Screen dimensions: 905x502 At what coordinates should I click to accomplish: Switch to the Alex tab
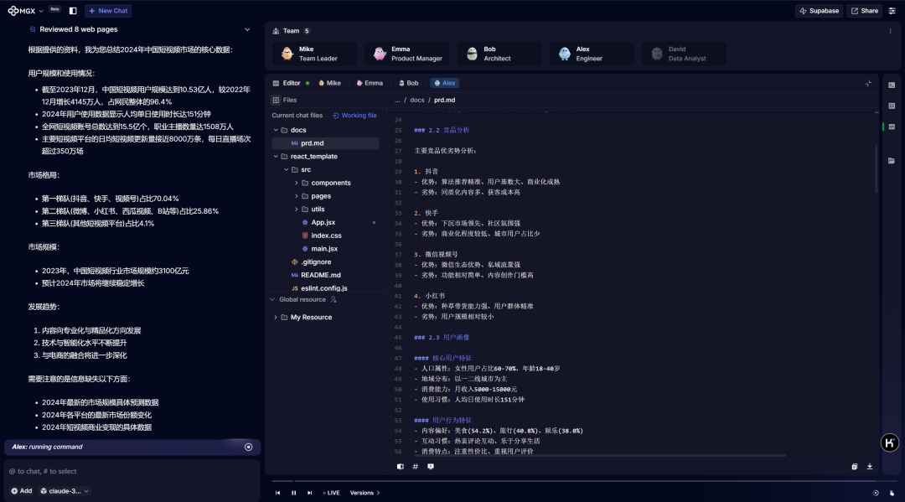[x=444, y=83]
